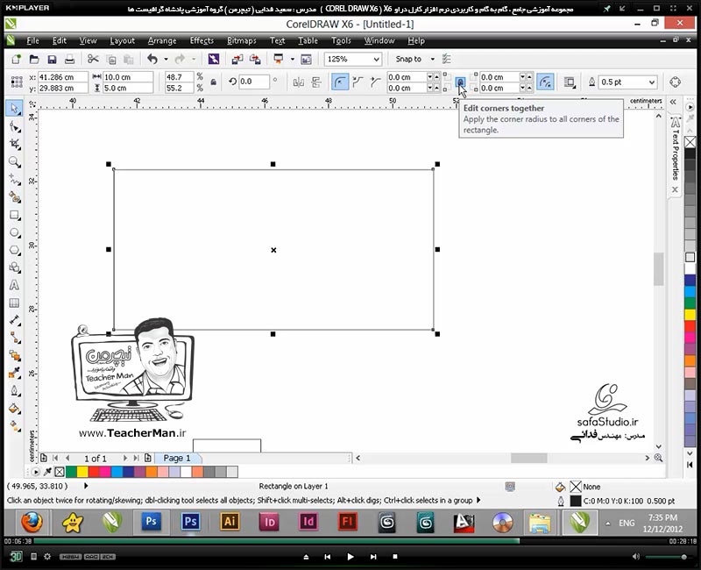Image resolution: width=701 pixels, height=570 pixels.
Task: Select the Connector tool
Action: 15,338
